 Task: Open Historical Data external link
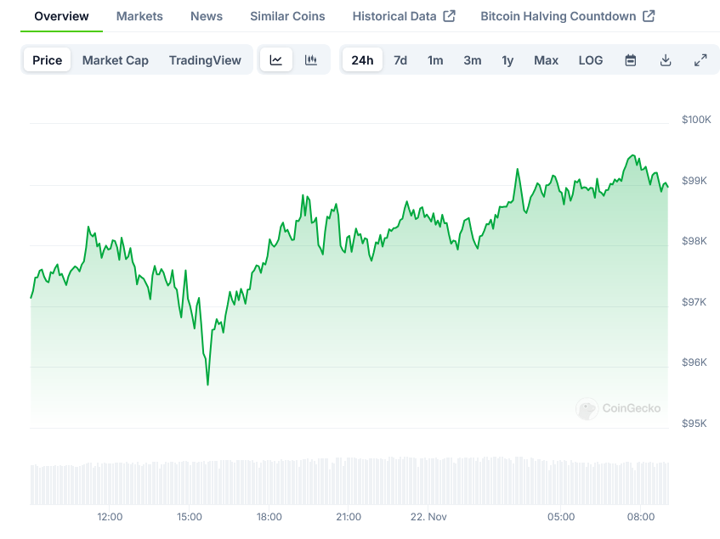pyautogui.click(x=404, y=16)
